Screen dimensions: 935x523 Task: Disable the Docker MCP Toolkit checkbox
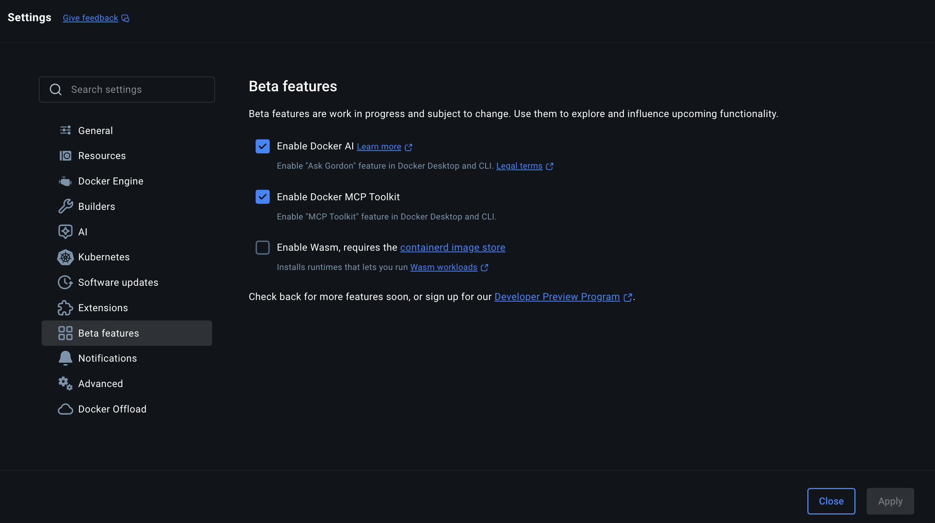(x=263, y=197)
